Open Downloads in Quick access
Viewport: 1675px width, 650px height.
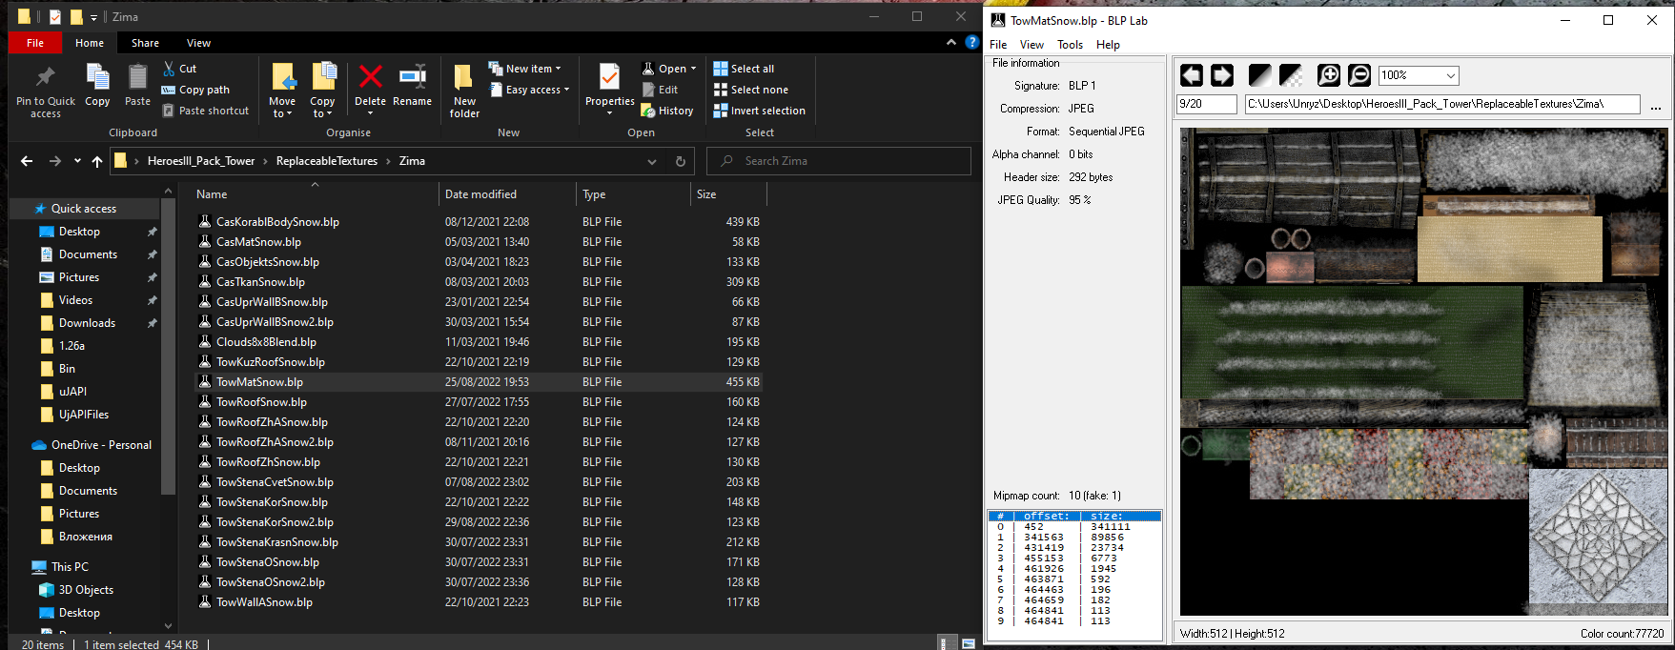(87, 323)
